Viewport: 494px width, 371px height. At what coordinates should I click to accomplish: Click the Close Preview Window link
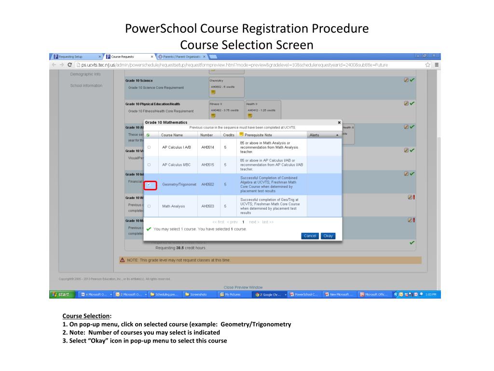coord(243,287)
